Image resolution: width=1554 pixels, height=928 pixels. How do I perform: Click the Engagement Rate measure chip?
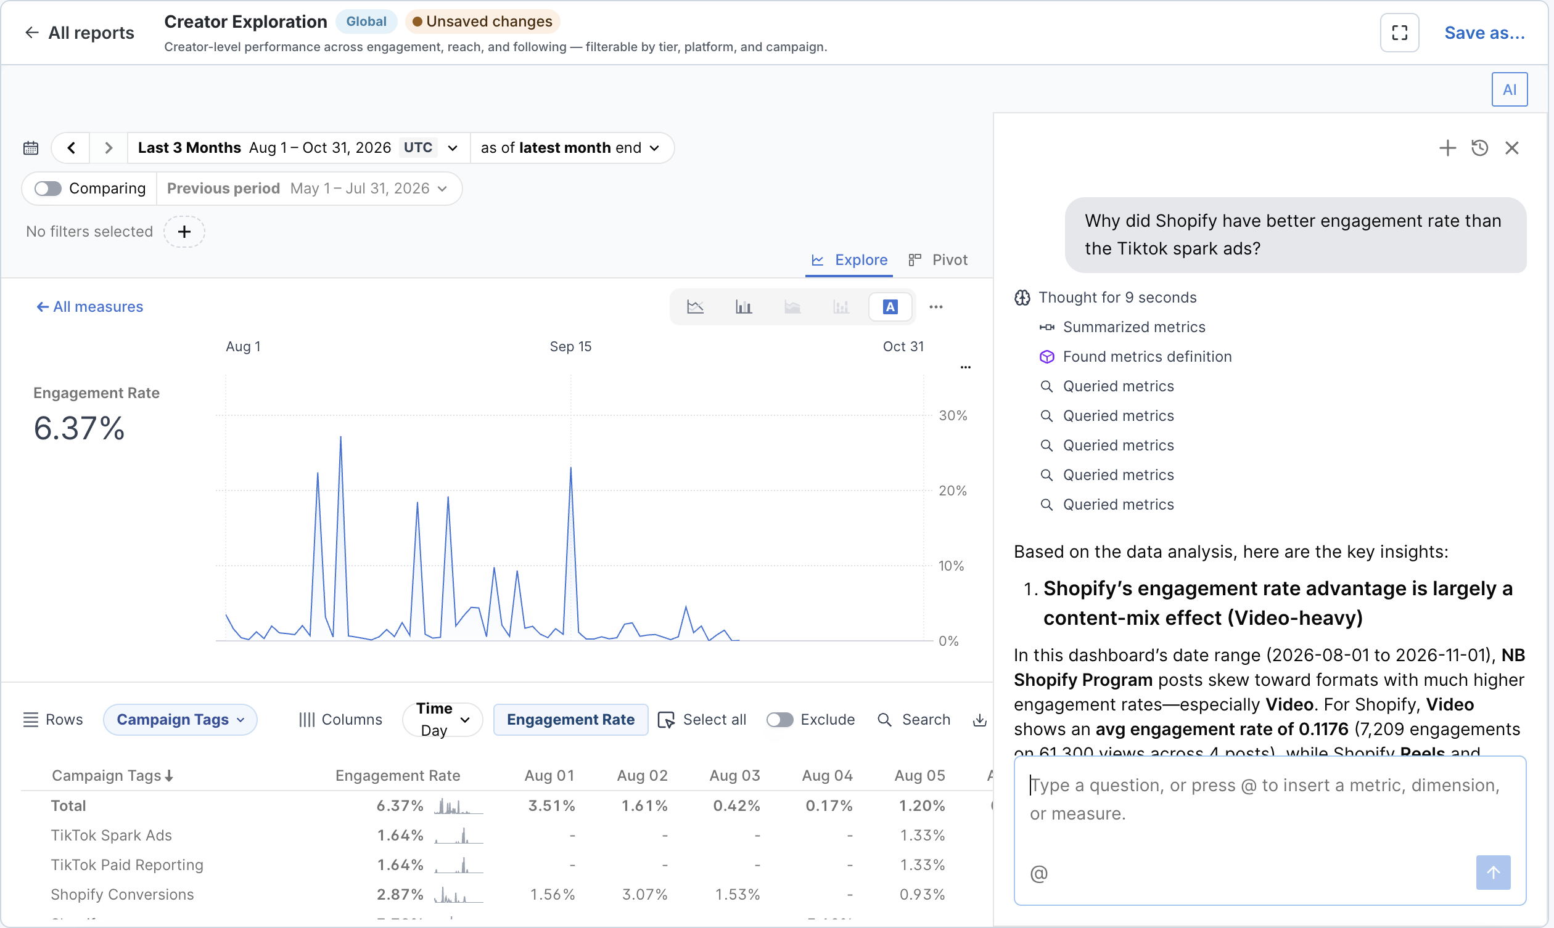[570, 719]
